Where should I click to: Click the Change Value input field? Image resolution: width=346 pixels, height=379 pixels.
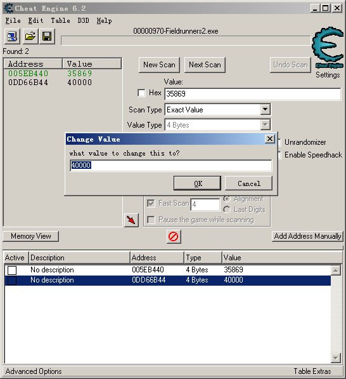[171, 165]
